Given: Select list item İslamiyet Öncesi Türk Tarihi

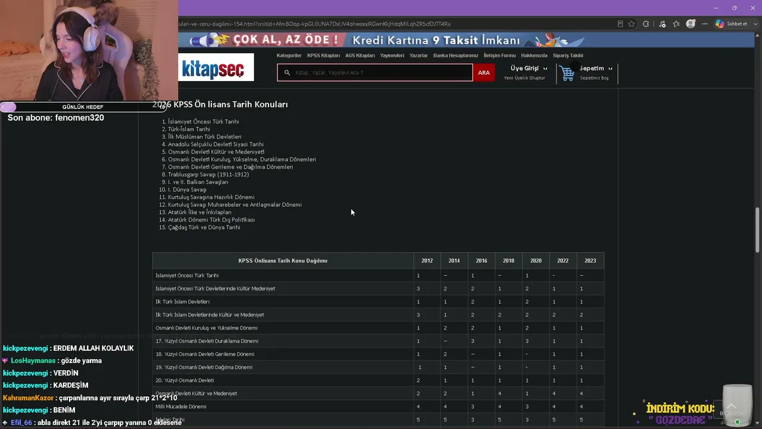Looking at the screenshot, I should (204, 122).
